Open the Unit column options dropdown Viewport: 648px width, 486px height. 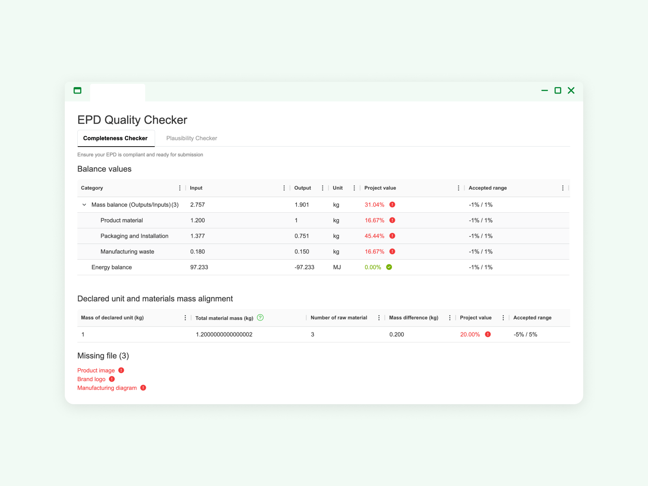point(354,188)
